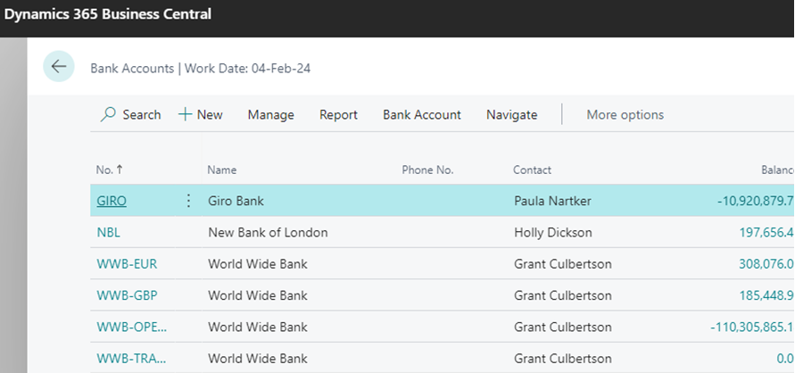795x373 pixels.
Task: Click the Dynamics 365 Business Central title
Action: tap(107, 13)
